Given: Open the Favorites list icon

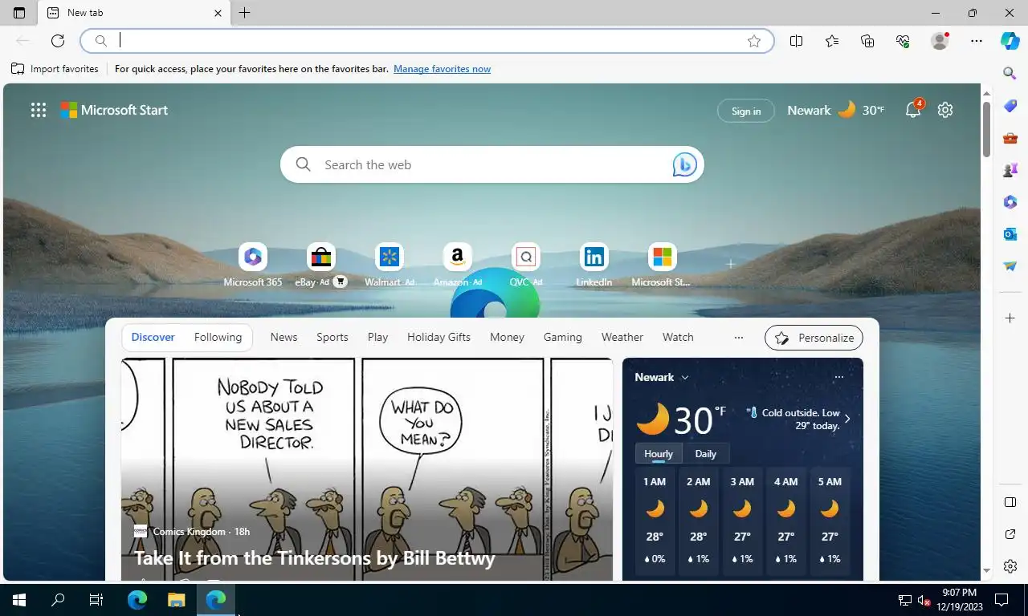Looking at the screenshot, I should tap(832, 41).
